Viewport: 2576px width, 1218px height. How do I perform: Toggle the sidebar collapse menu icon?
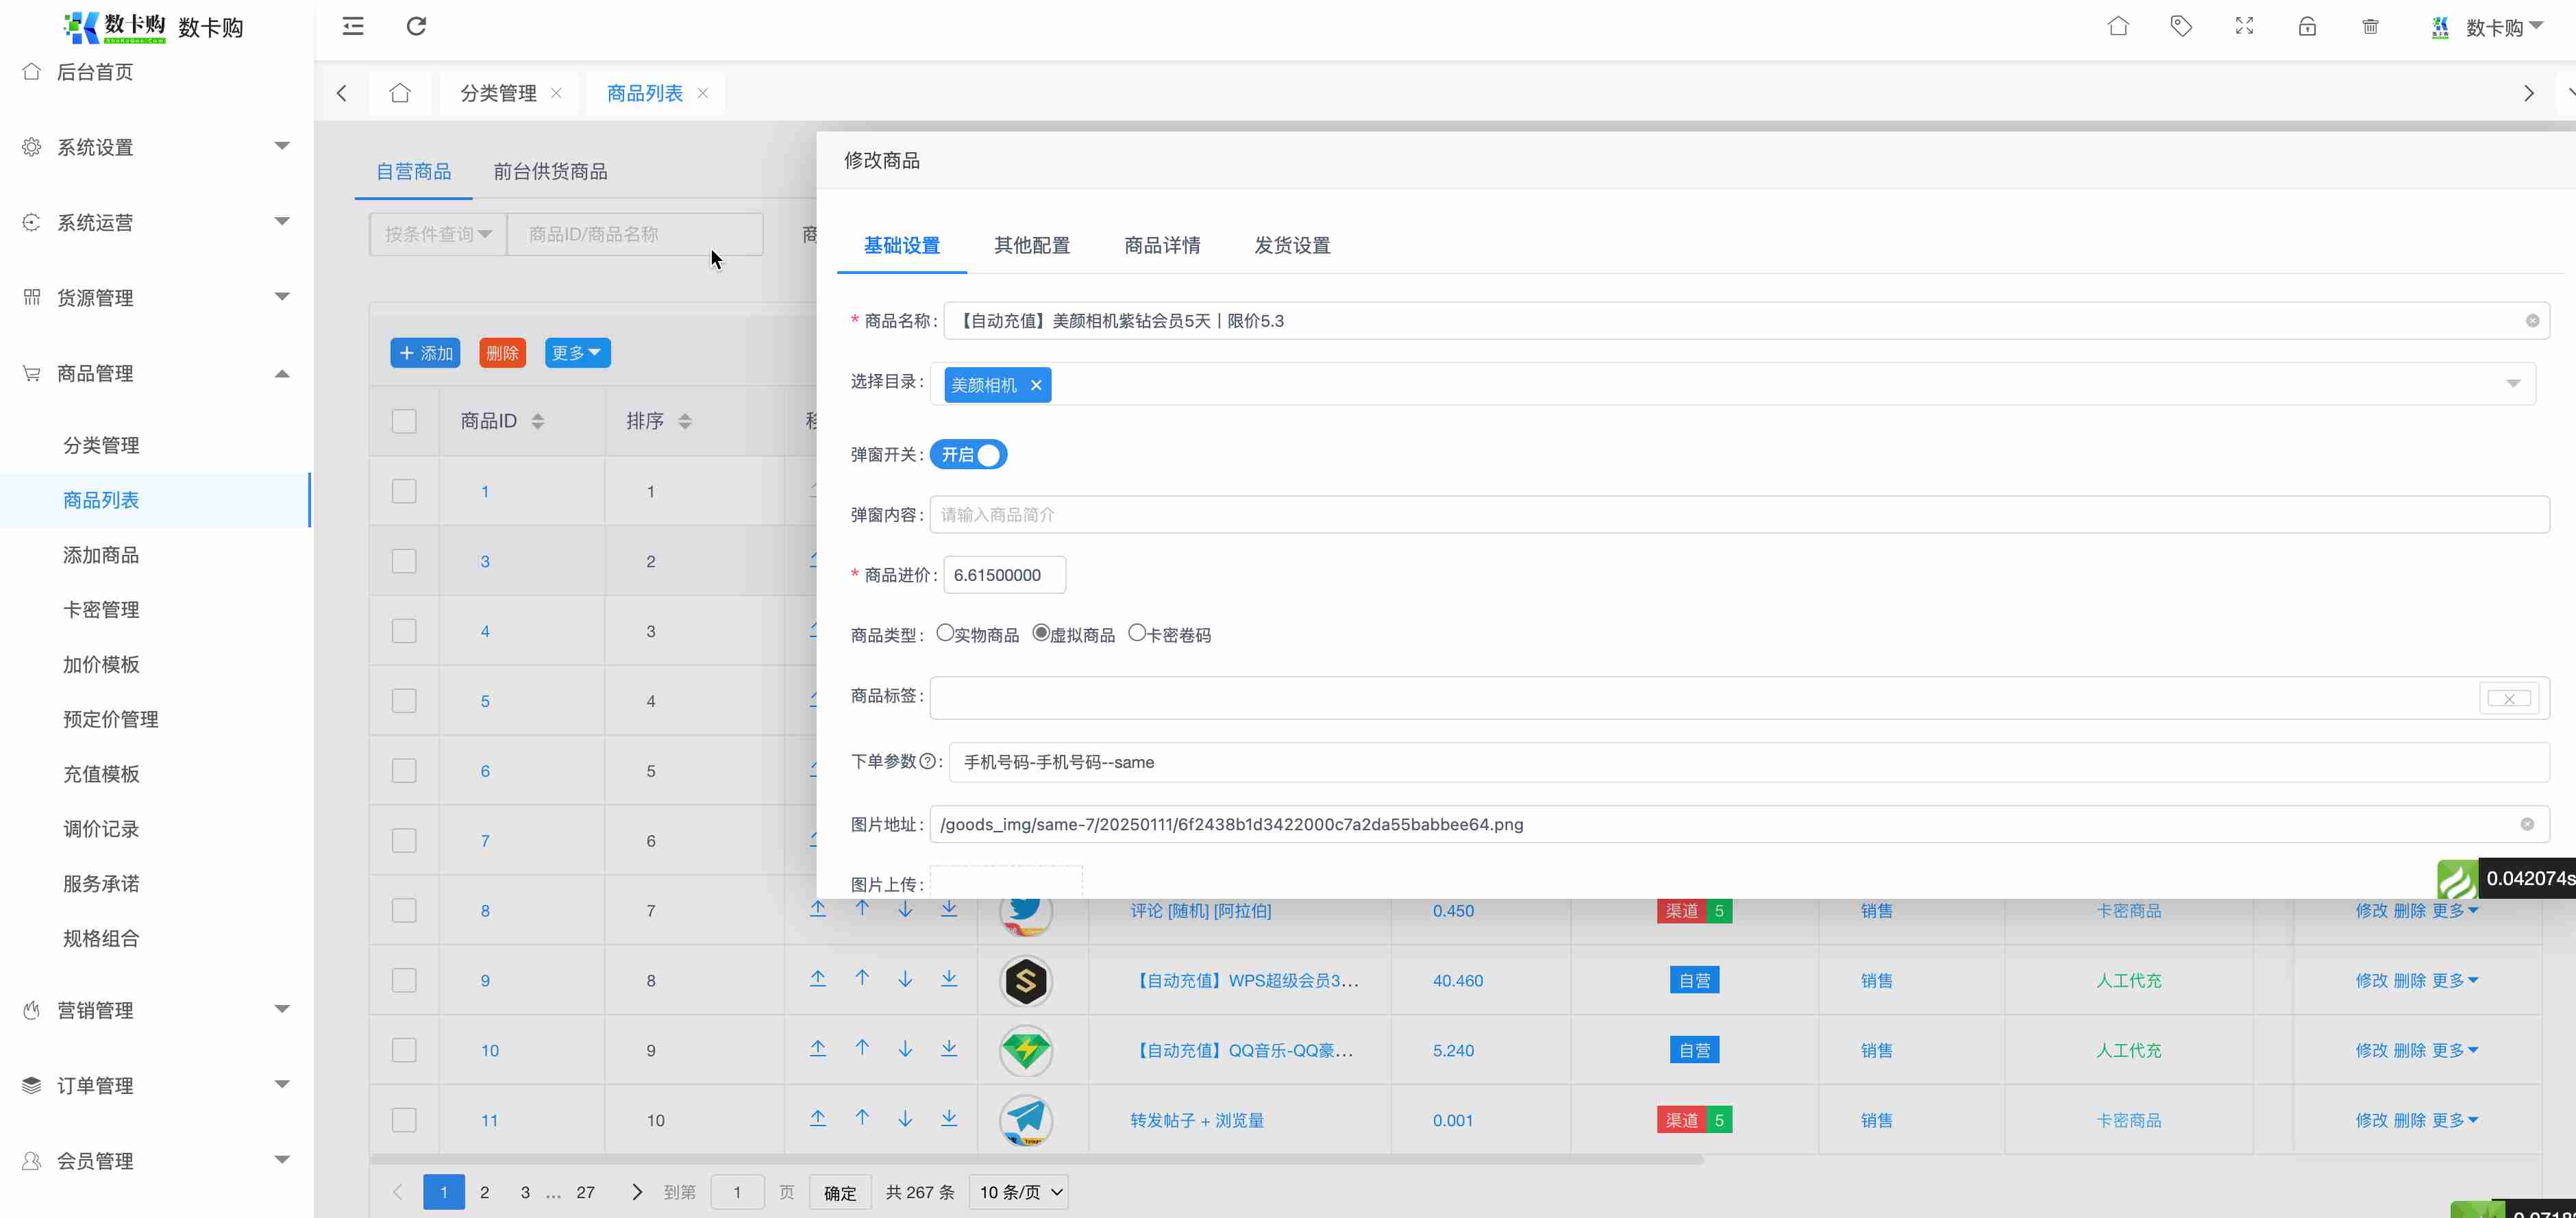[353, 26]
